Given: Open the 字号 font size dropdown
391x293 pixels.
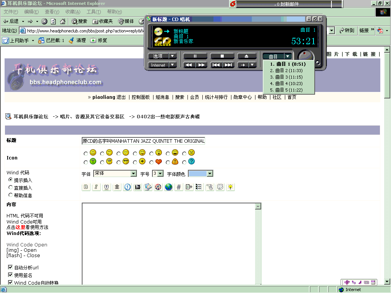Looking at the screenshot, I should (160, 174).
